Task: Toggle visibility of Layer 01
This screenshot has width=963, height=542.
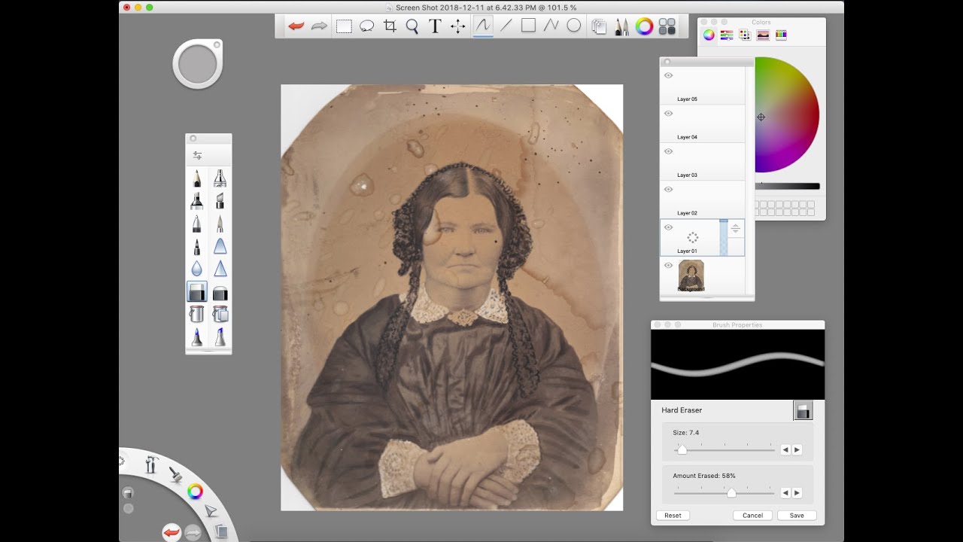Action: 668,227
